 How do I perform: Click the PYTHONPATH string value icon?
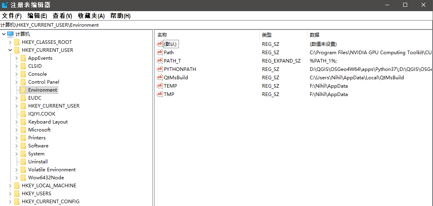(160, 69)
